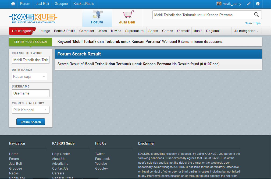Open the Google+ footer link
Screen dimensions: 271x179
pyautogui.click(x=101, y=169)
